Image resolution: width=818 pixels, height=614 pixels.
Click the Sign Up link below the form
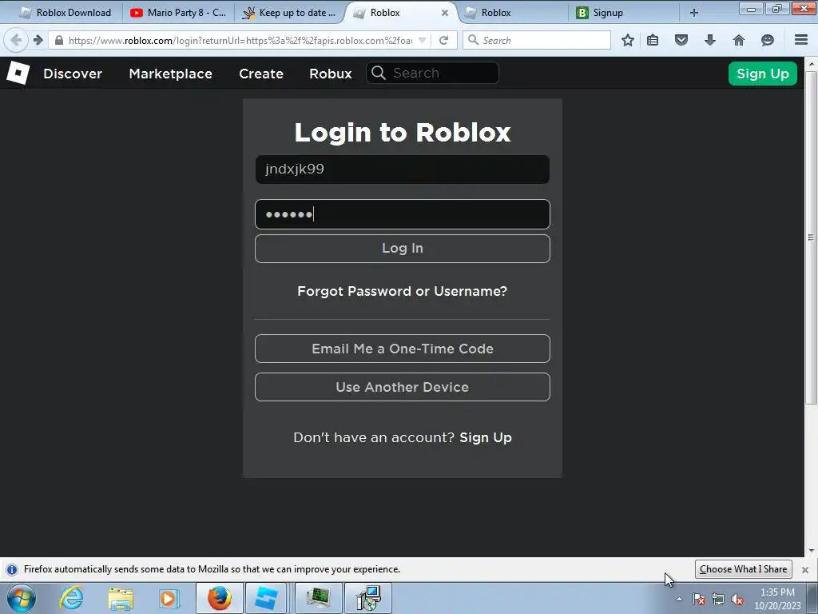[485, 437]
